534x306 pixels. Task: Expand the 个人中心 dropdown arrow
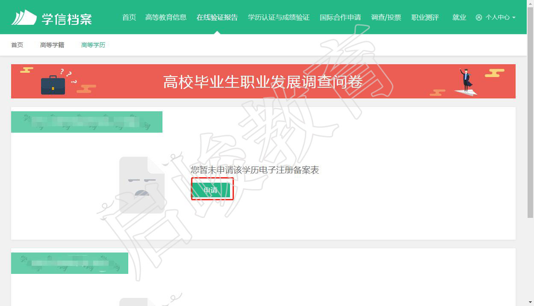click(513, 18)
